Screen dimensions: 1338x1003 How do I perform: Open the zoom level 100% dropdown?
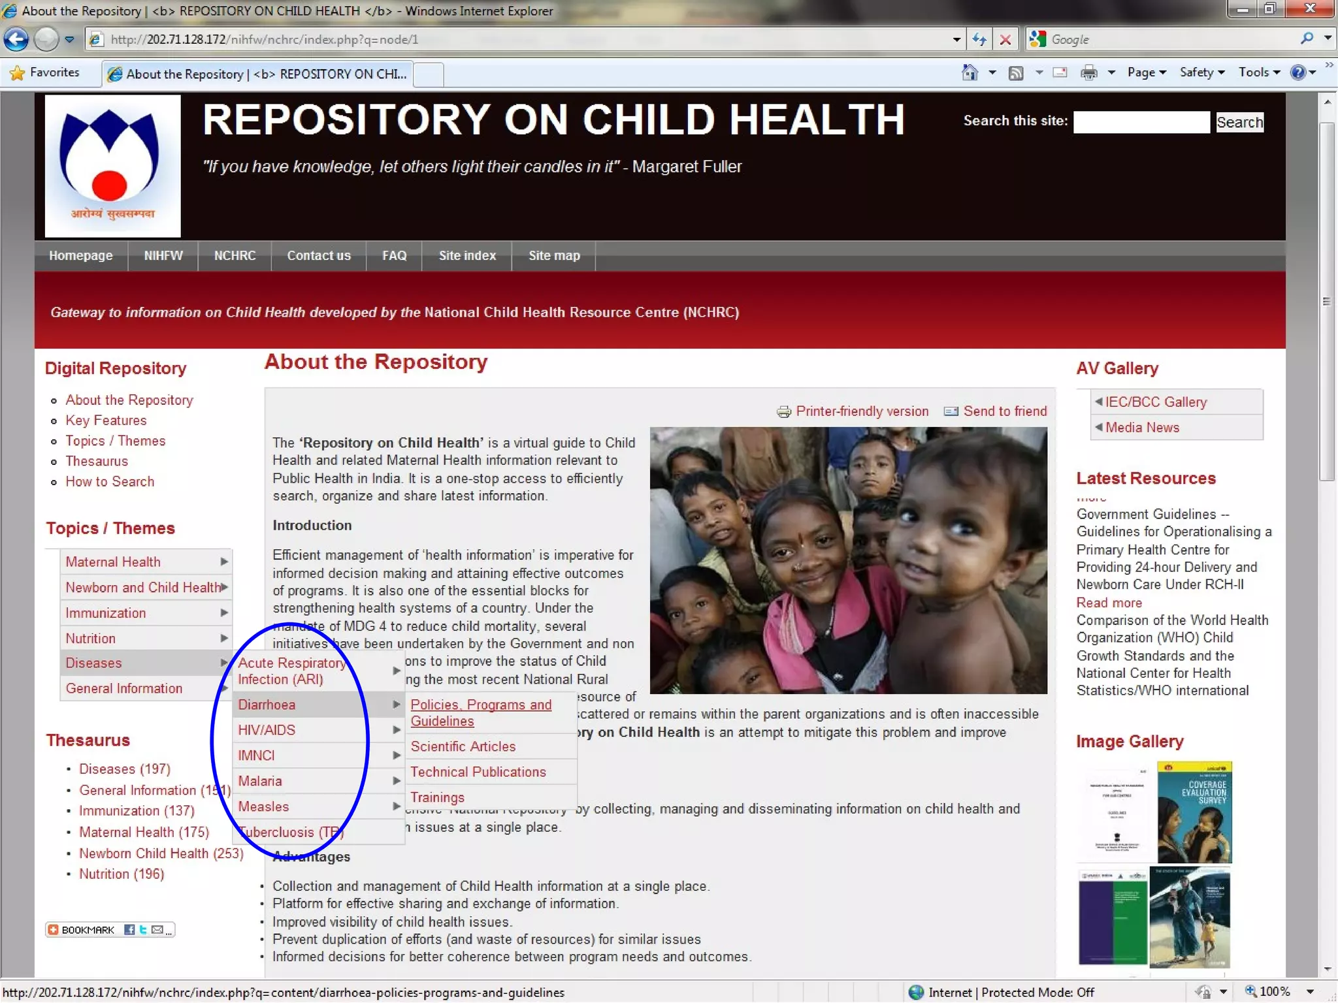click(1311, 992)
